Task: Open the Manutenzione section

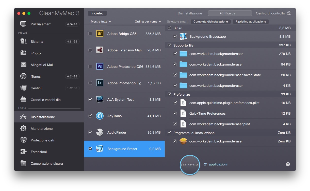Action: click(49, 129)
